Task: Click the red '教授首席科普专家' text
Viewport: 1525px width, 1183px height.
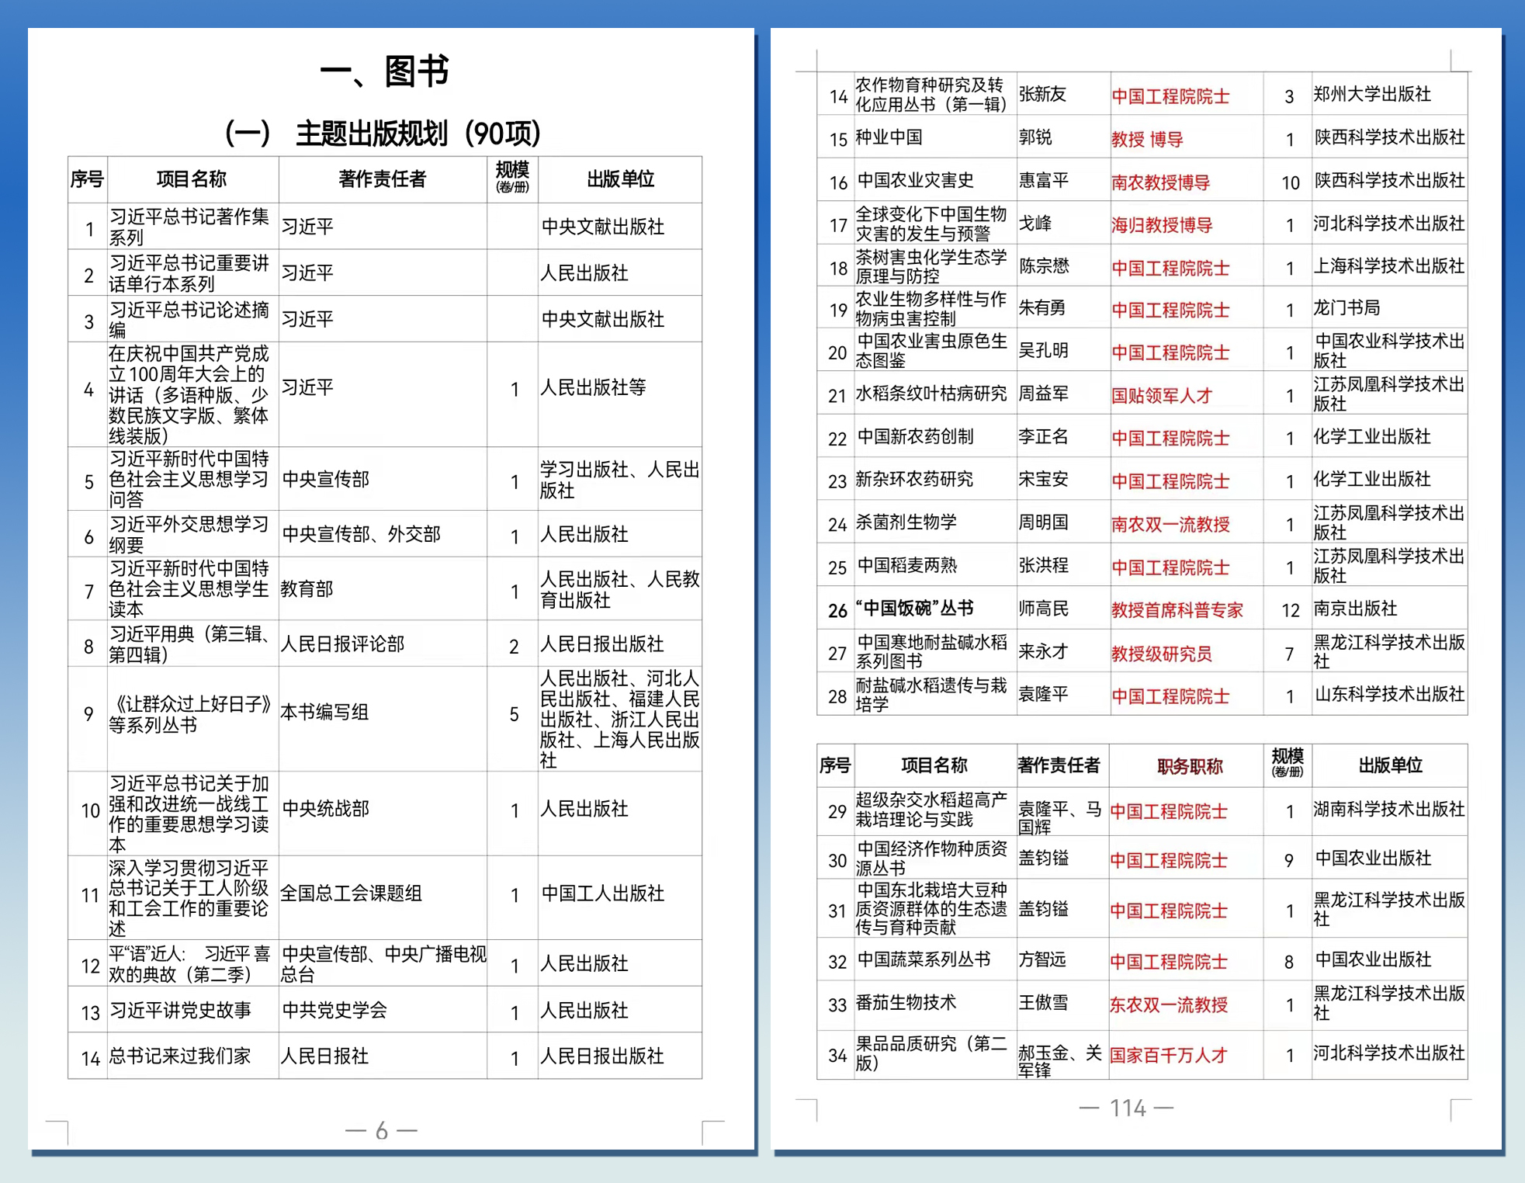Action: click(1177, 610)
